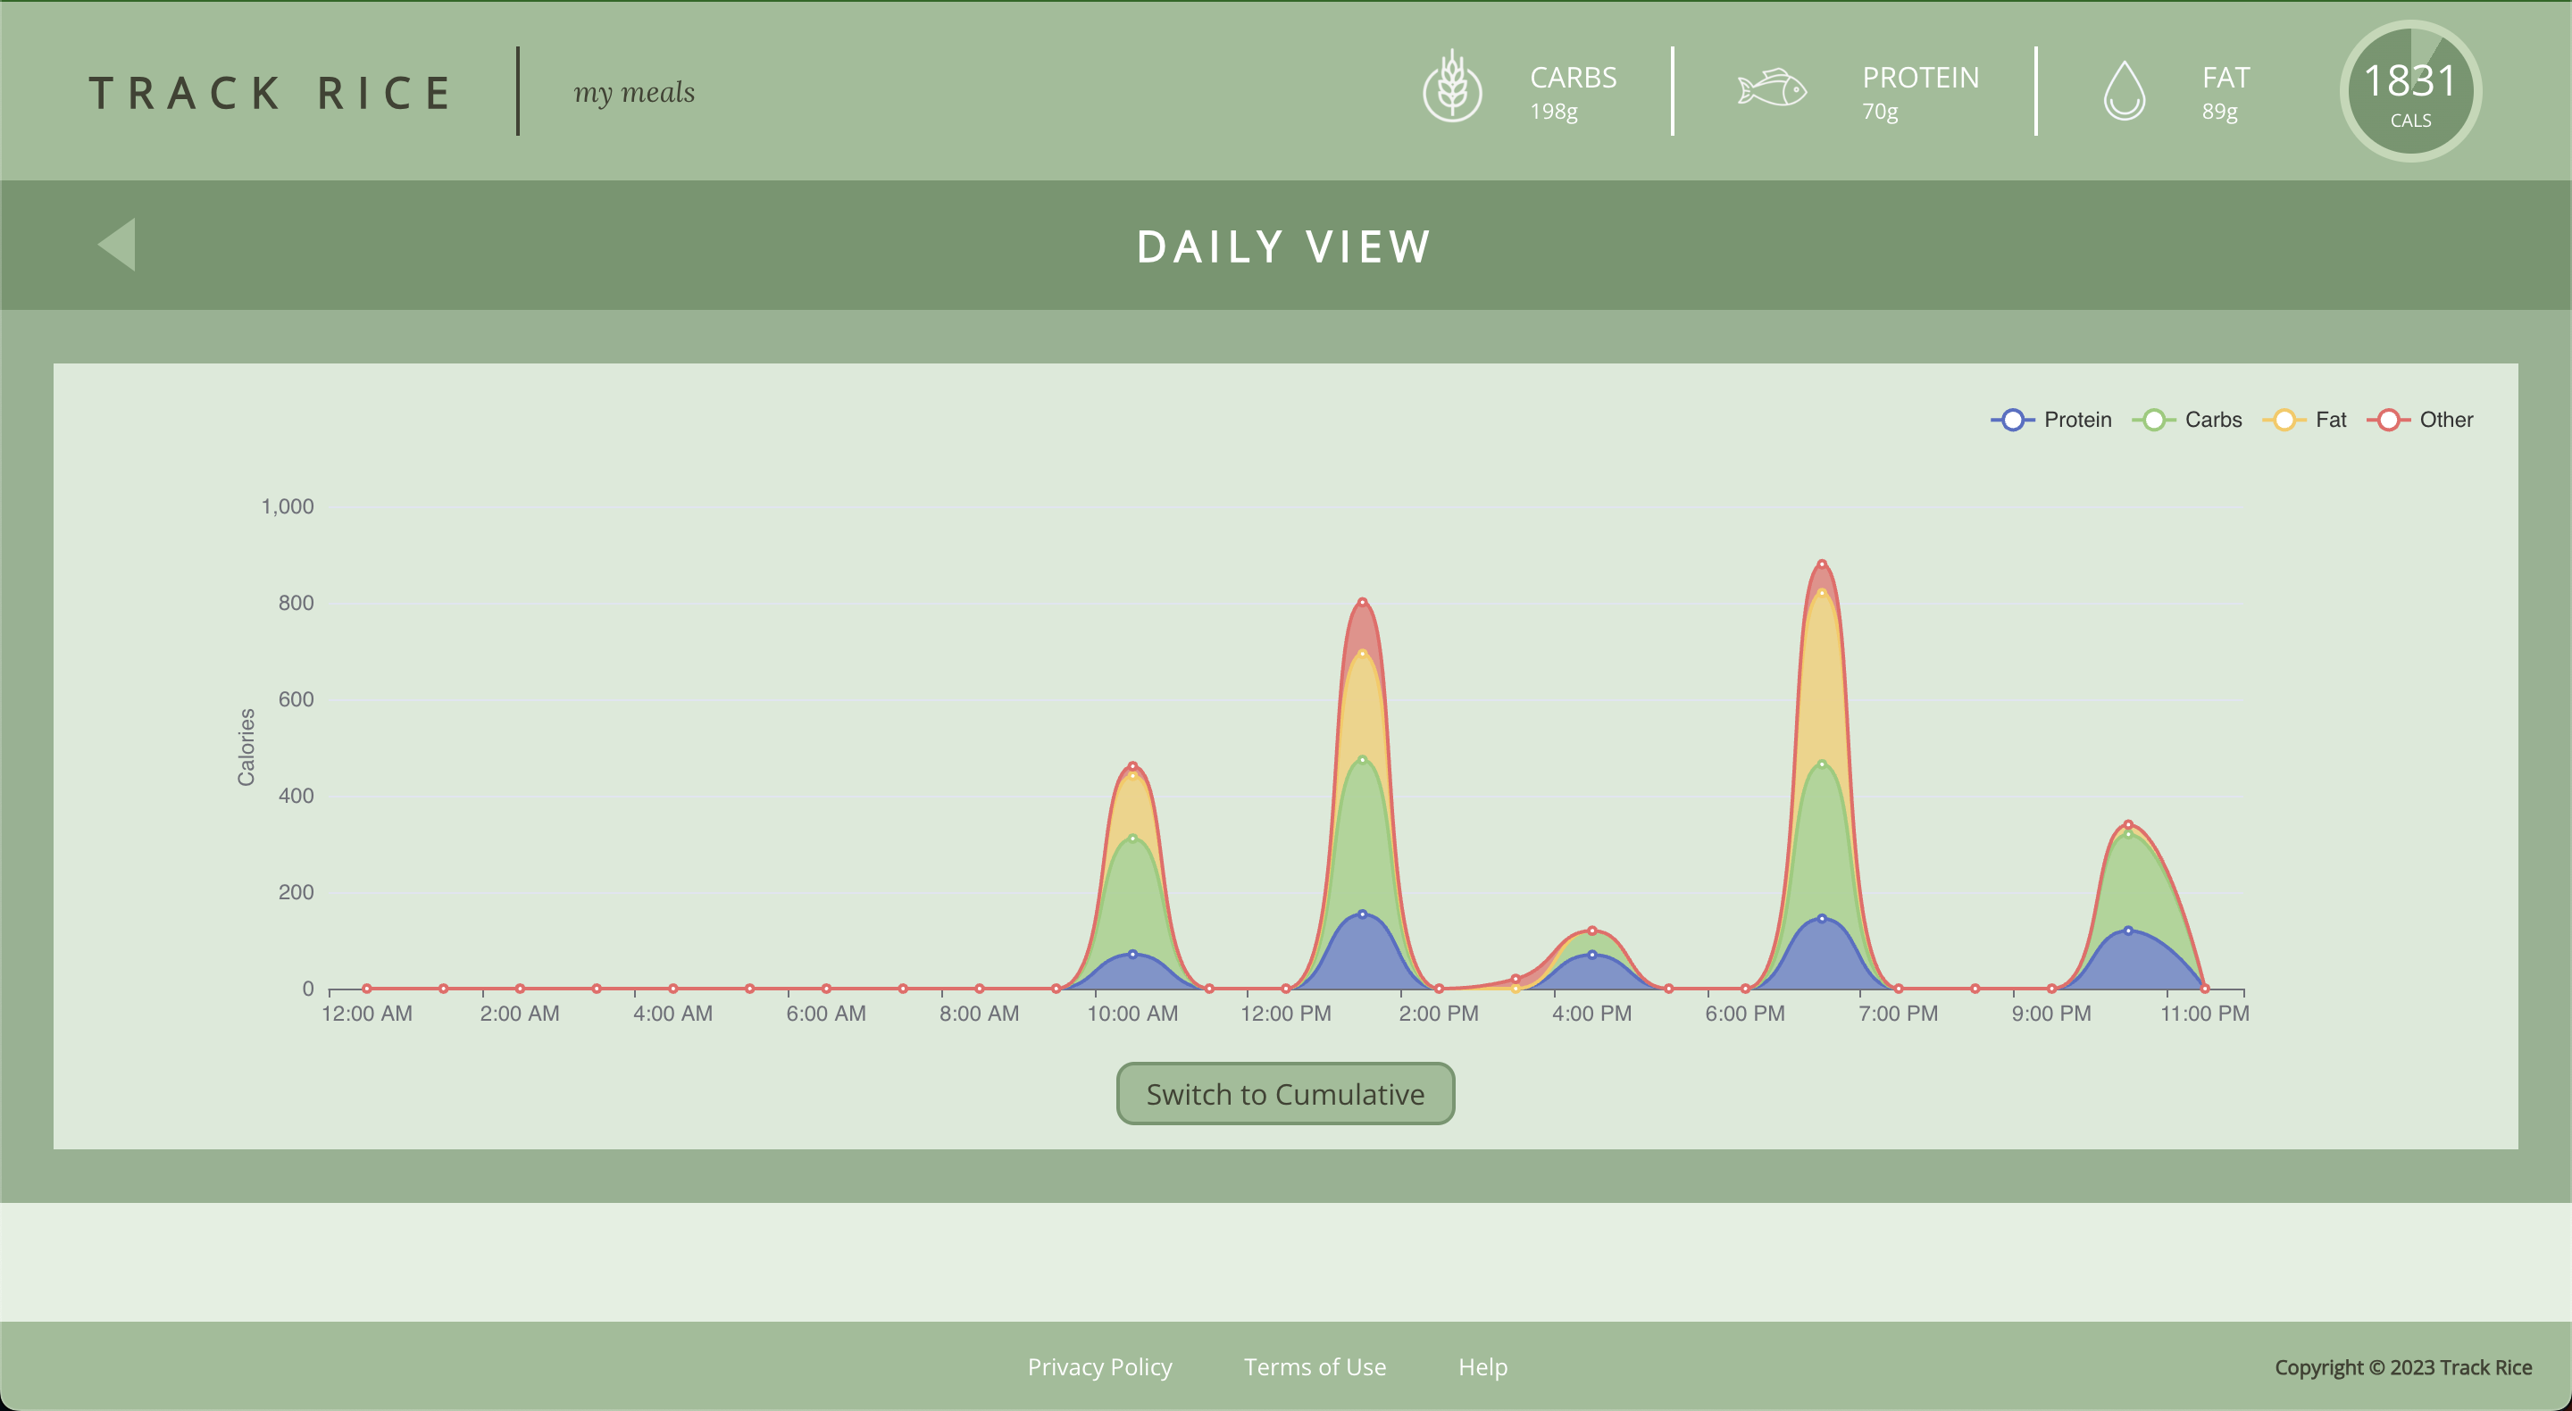The image size is (2572, 1411).
Task: Click the 1831 CALS circle
Action: (2410, 91)
